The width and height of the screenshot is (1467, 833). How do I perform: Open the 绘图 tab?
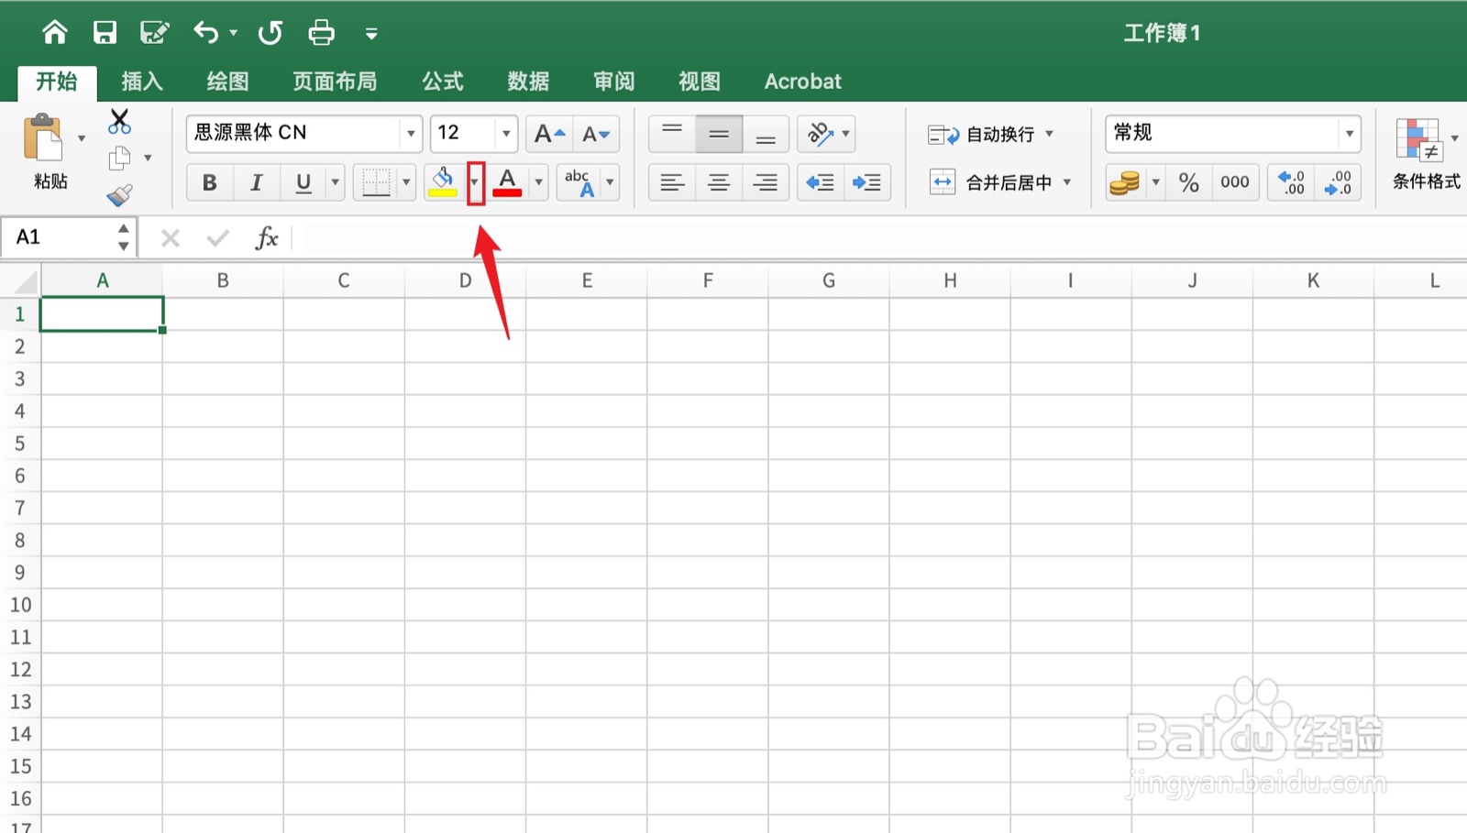[x=227, y=82]
